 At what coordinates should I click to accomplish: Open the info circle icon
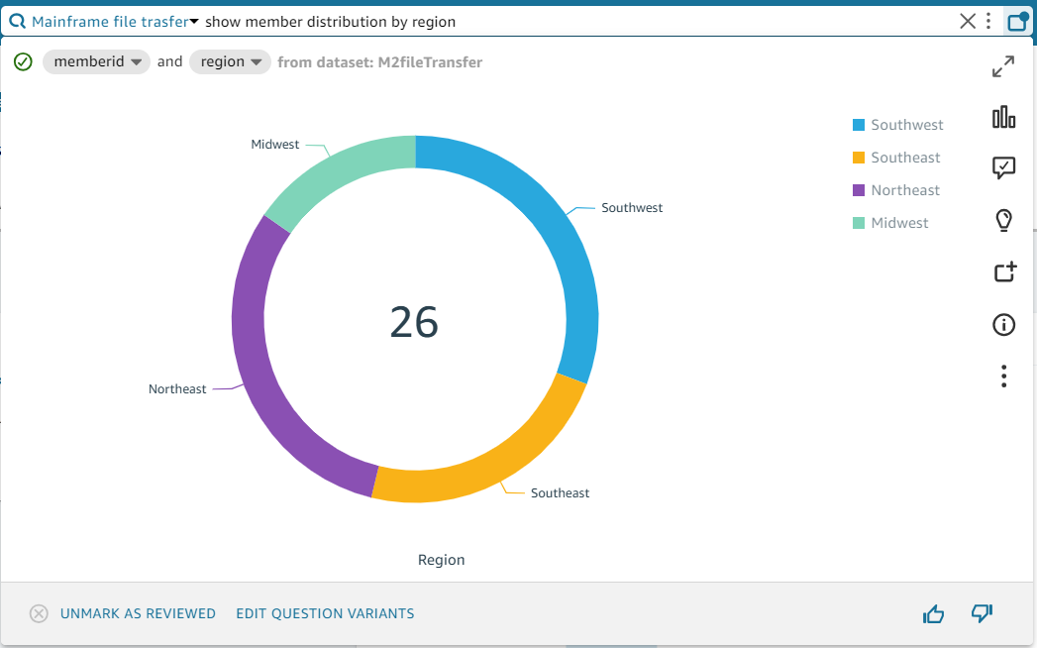[1003, 324]
